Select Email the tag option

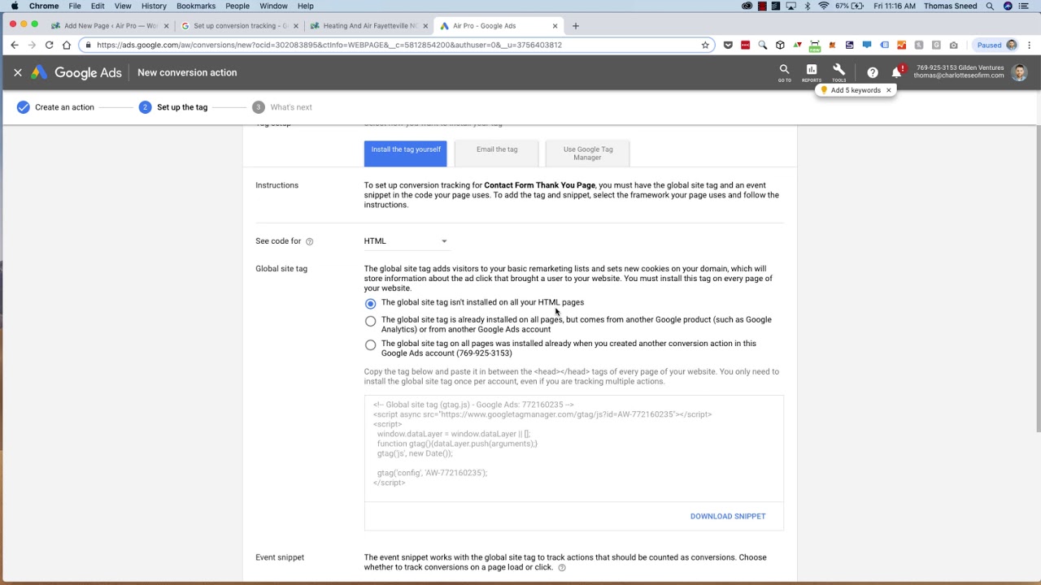click(497, 154)
